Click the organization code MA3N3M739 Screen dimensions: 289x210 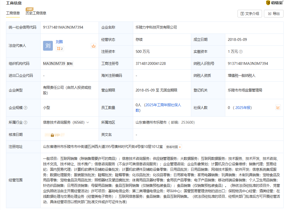coord(54,64)
